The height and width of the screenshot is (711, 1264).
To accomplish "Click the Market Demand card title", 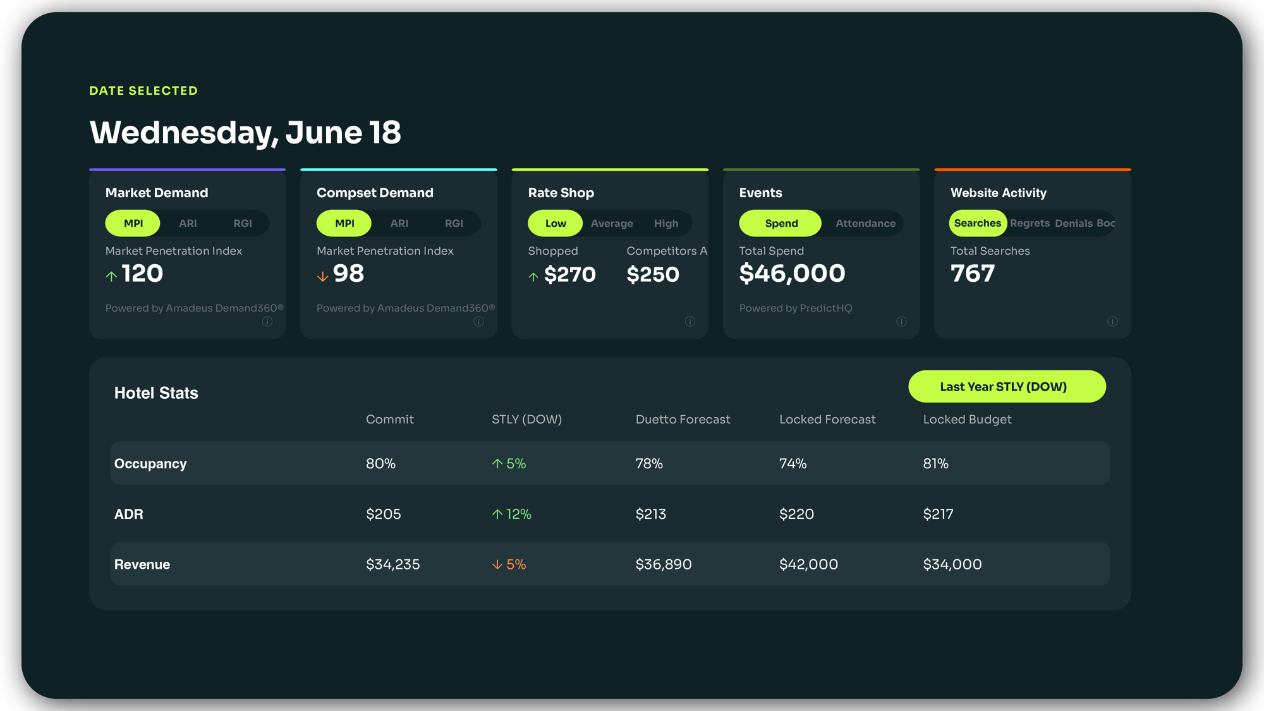I will pyautogui.click(x=157, y=193).
